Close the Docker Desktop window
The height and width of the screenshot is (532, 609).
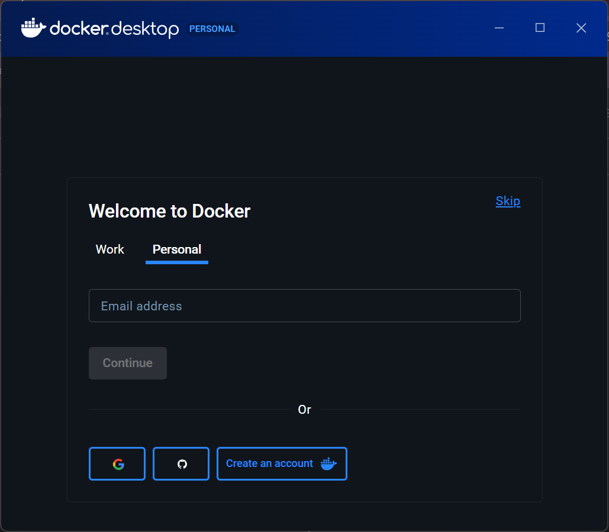(581, 28)
